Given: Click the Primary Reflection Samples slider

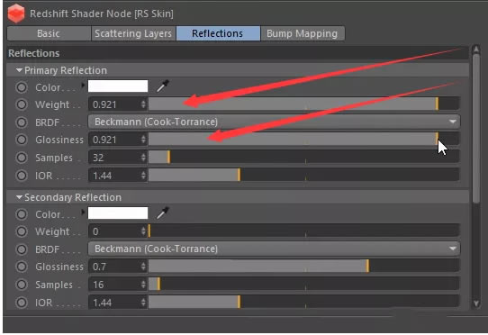Looking at the screenshot, I should coord(304,157).
